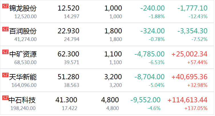Click the -8,704.00 daily loss value
The height and width of the screenshot is (116, 215).
[x=149, y=77]
